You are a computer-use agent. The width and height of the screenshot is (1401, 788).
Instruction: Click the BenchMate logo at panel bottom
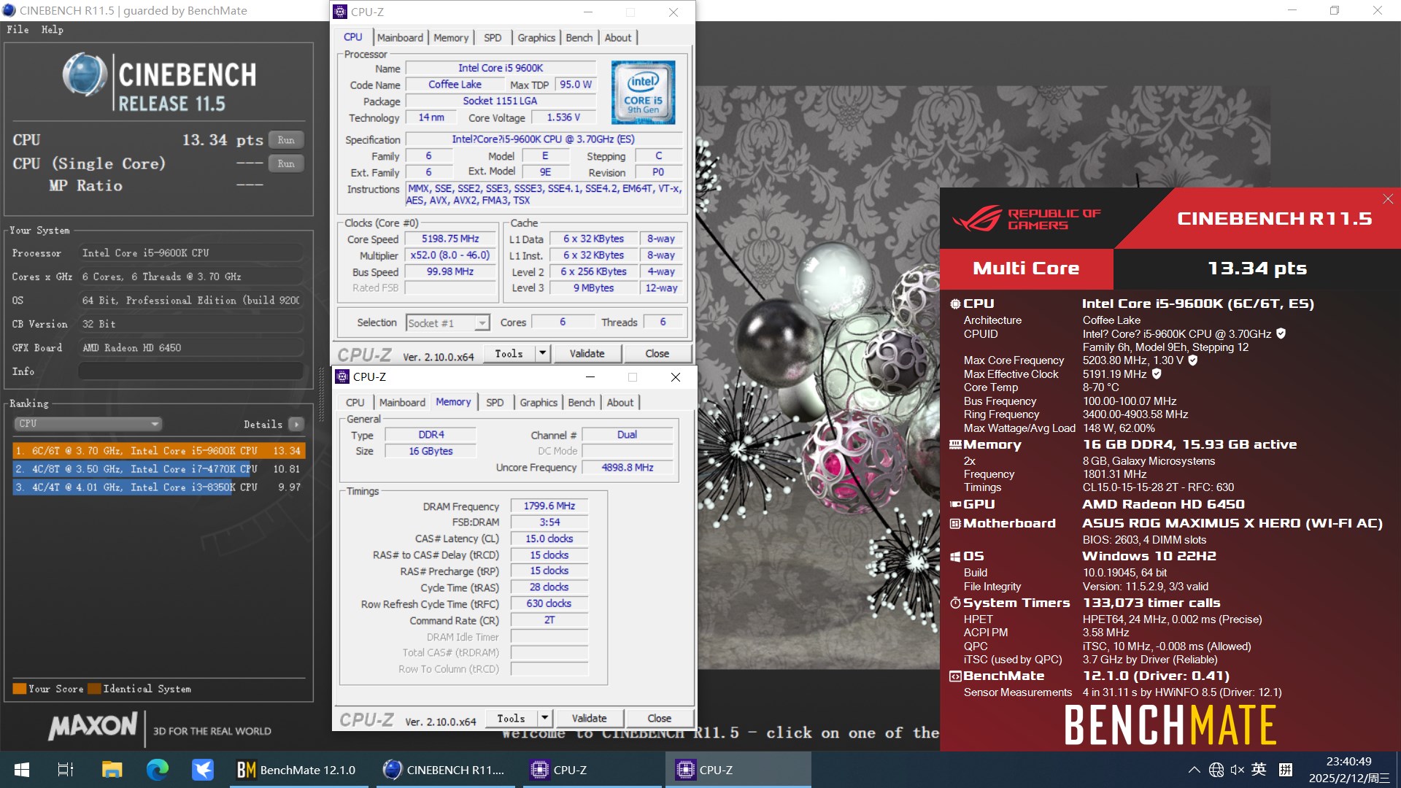pos(1170,725)
